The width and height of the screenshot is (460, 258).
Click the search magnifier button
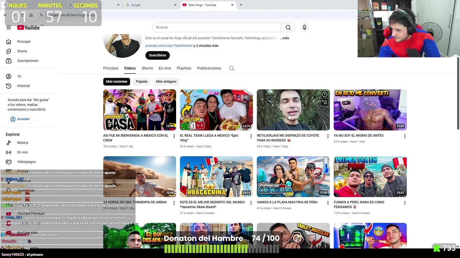tap(288, 27)
